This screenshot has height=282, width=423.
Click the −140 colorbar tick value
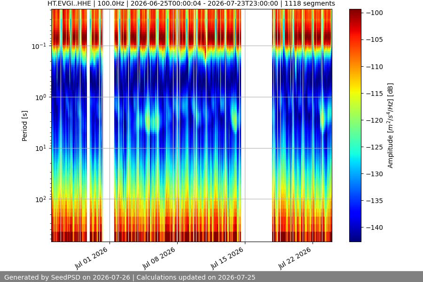(x=375, y=227)
